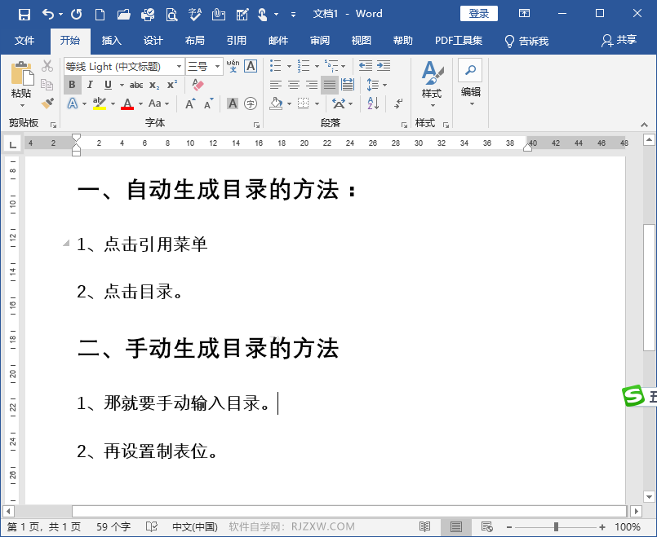Clear all formatting with eraser icon

[197, 85]
